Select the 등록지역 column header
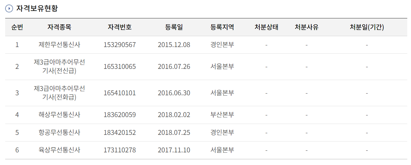 click(x=222, y=27)
